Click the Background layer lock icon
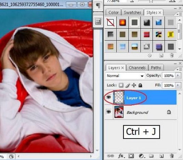 [x=169, y=112]
